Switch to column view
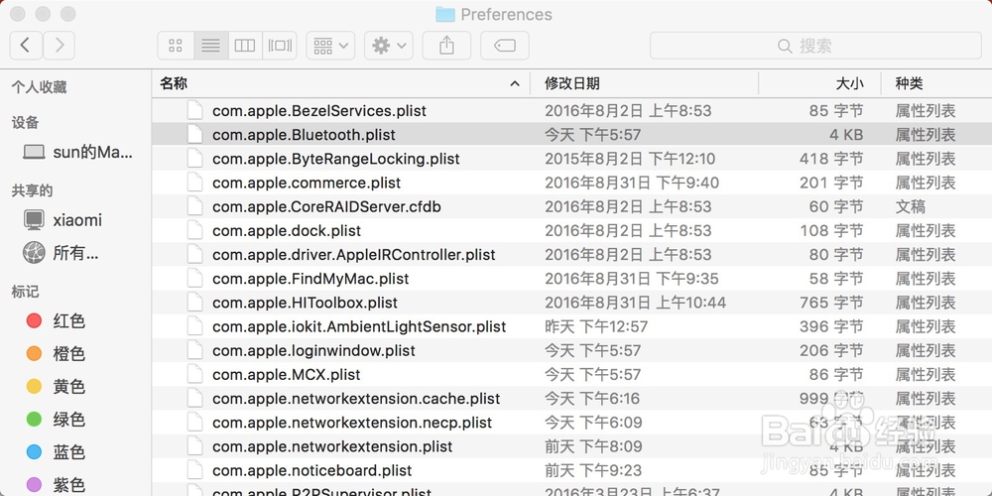Viewport: 992px width, 496px height. coord(245,46)
